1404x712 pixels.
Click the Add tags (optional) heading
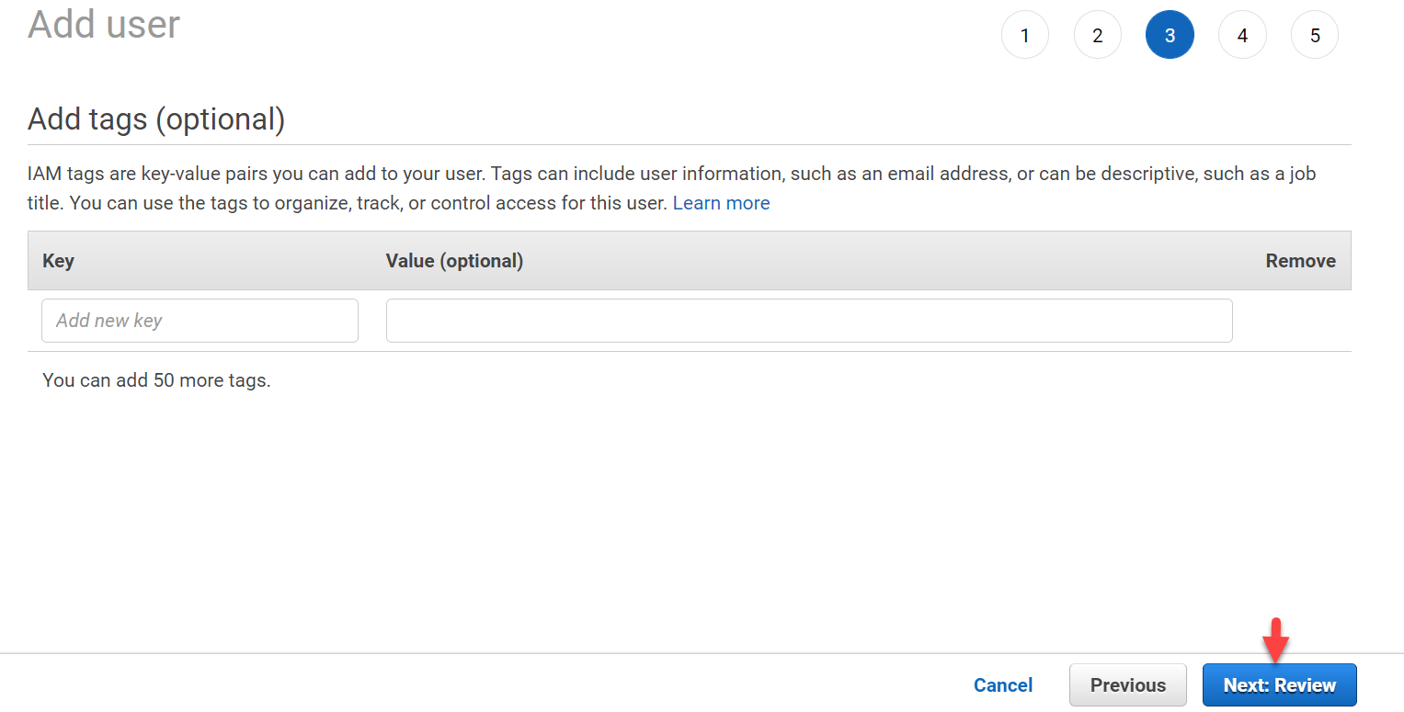pos(156,119)
